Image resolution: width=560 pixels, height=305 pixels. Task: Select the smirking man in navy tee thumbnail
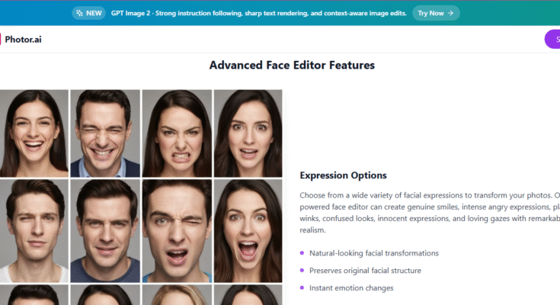105,231
